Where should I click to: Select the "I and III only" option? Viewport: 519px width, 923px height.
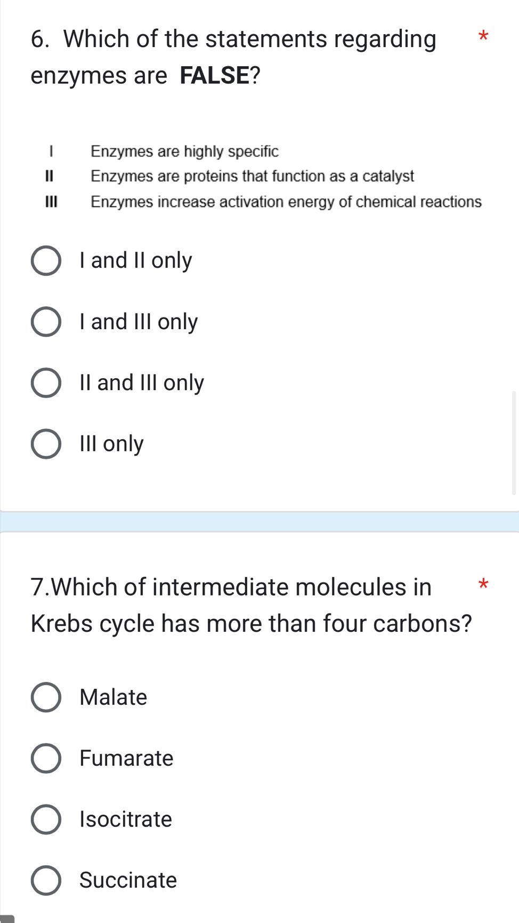[x=47, y=322]
